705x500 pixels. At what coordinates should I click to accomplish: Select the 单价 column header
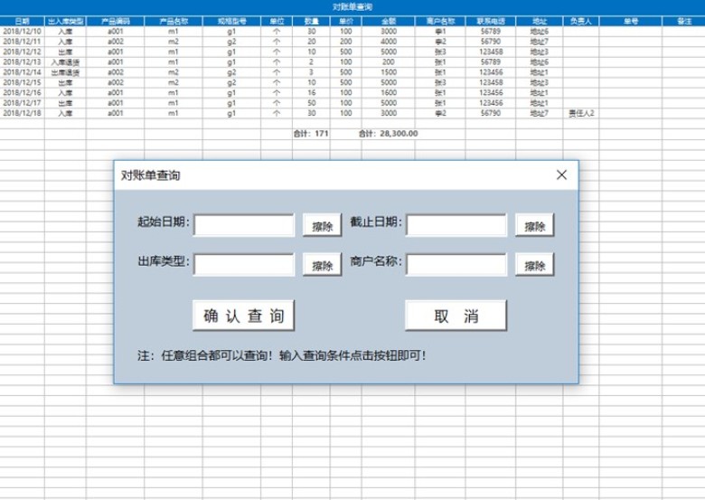tap(346, 21)
